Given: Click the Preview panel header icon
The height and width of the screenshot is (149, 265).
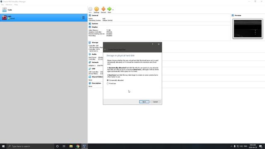Looking at the screenshot, I should pyautogui.click(x=233, y=15).
